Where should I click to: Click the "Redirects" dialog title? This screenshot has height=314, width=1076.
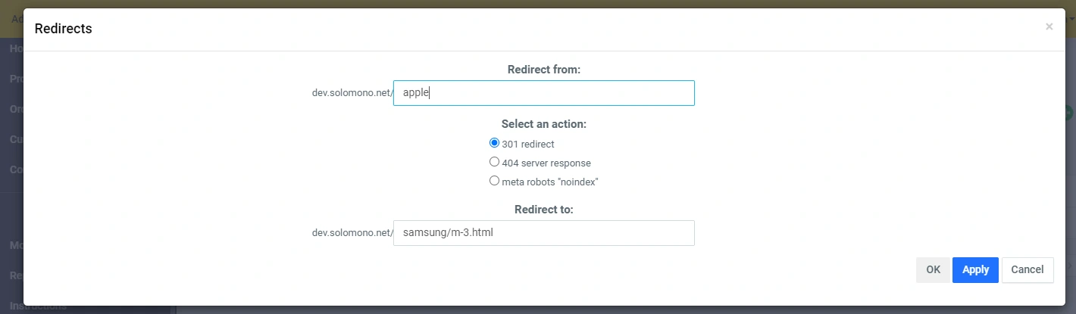click(x=64, y=29)
